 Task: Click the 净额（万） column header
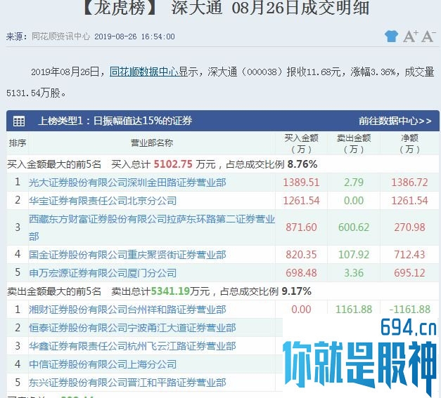click(x=409, y=143)
